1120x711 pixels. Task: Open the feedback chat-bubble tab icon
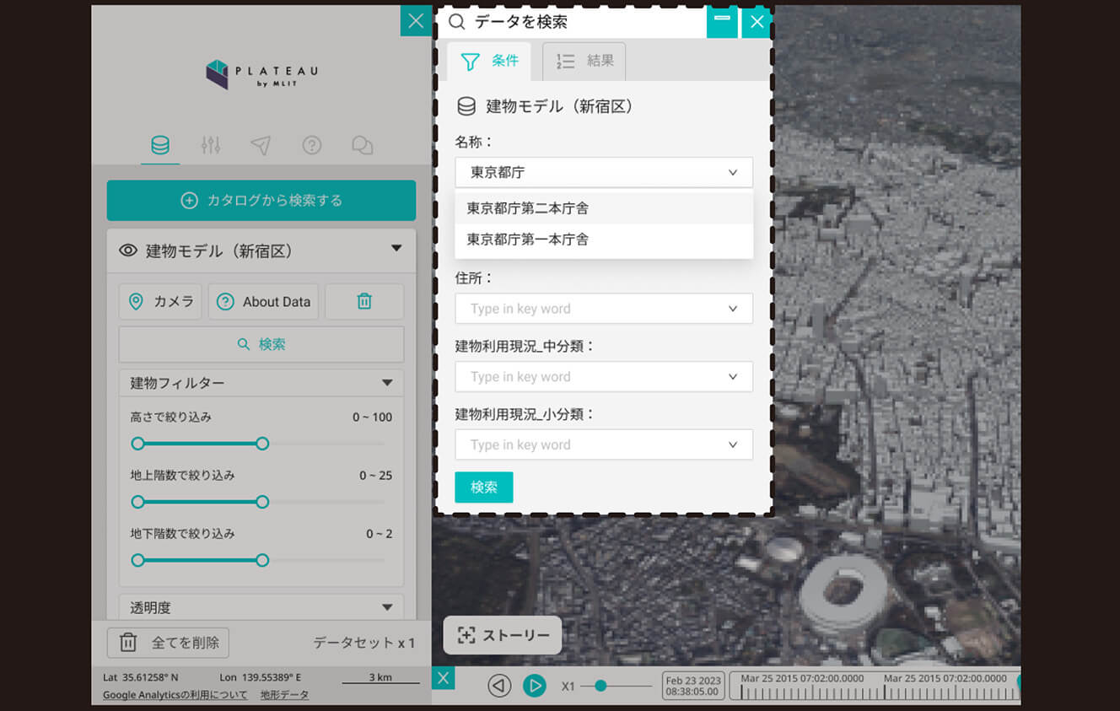[x=363, y=145]
